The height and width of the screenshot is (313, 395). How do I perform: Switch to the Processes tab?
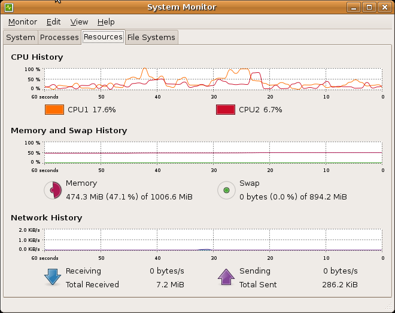point(59,38)
